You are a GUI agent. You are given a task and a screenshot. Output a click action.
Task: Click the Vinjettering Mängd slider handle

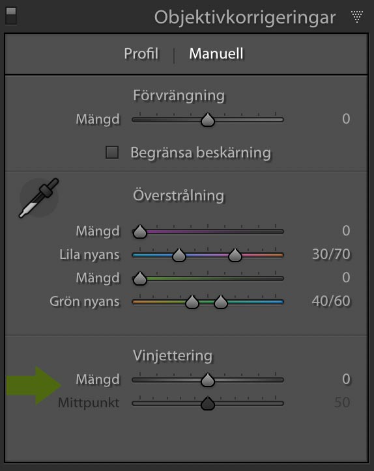208,380
